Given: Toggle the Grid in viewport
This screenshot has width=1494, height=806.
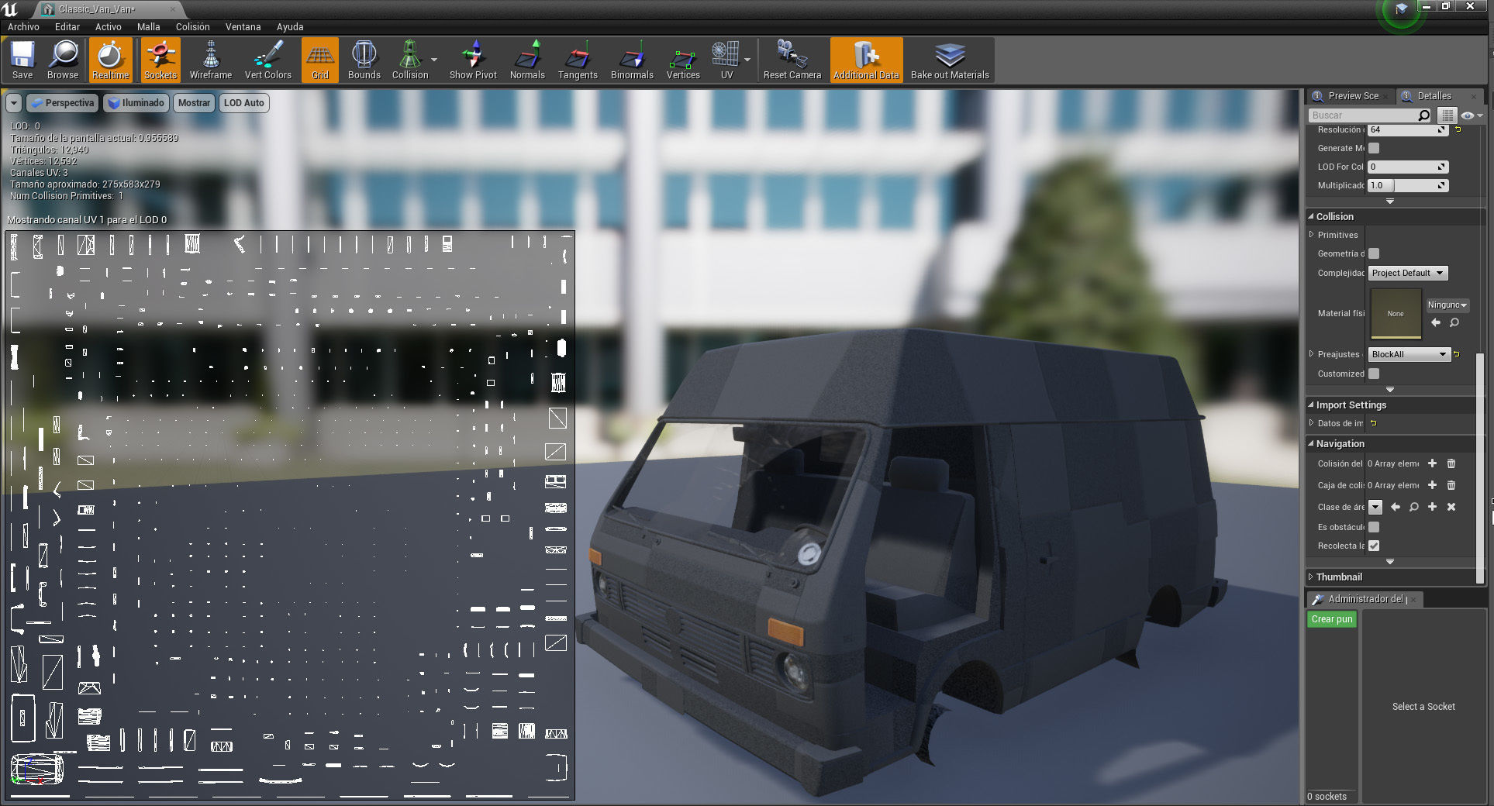Looking at the screenshot, I should click(320, 60).
